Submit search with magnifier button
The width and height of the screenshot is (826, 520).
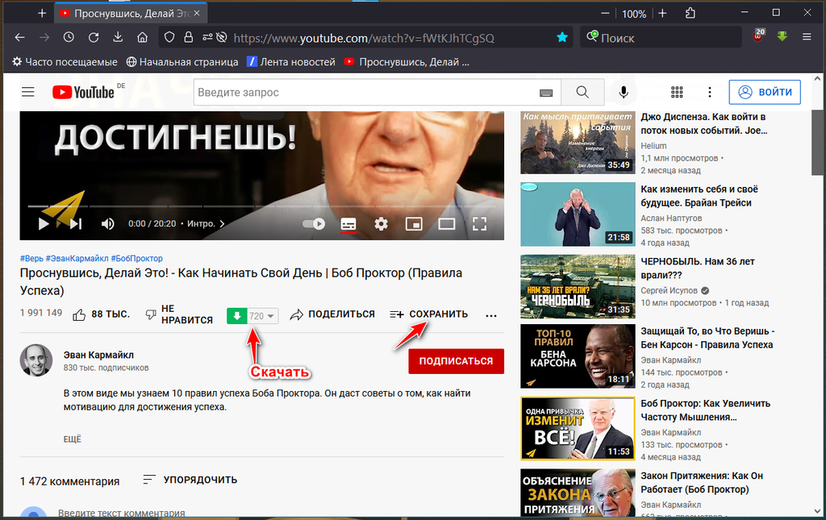582,92
